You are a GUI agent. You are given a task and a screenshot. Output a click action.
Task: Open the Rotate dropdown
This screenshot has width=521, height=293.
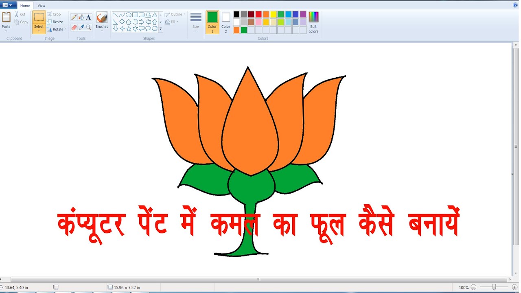57,29
